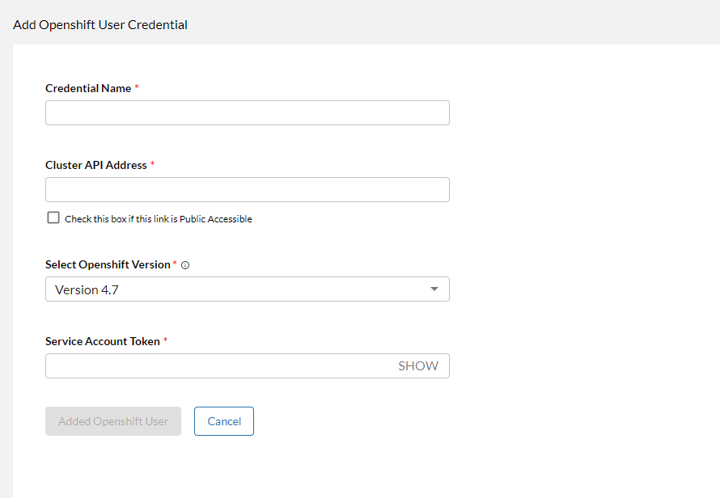Click the Add Openshift User Credential heading
The width and height of the screenshot is (720, 498).
100,24
